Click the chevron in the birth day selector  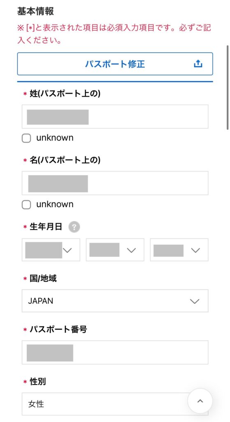(x=195, y=250)
